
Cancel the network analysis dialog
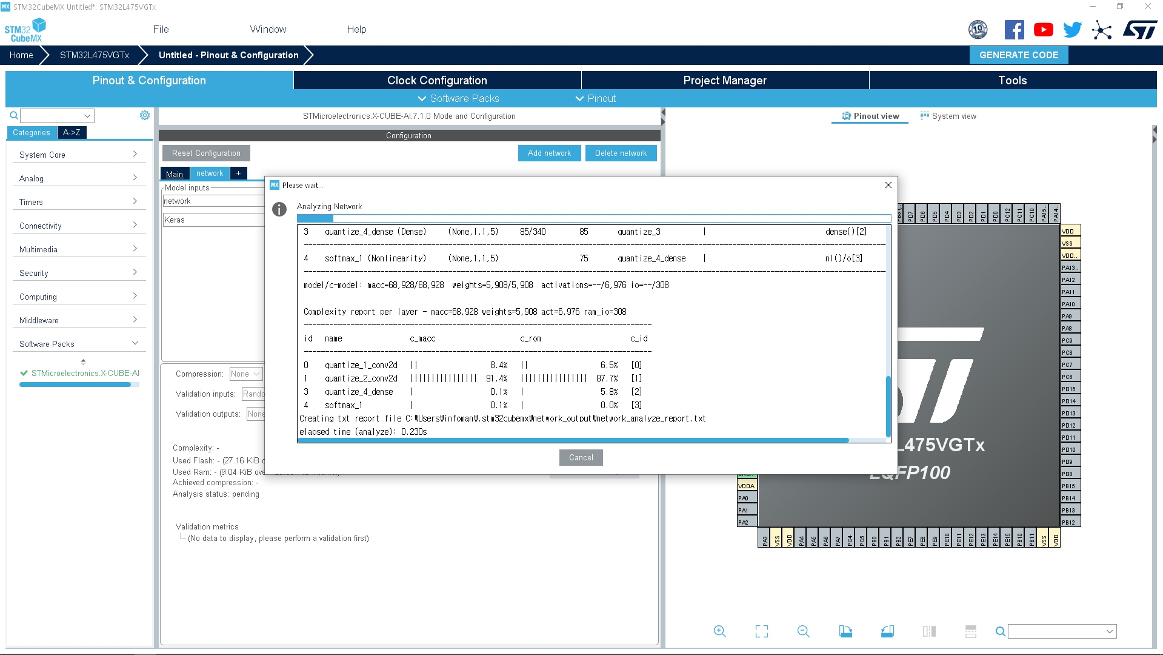point(581,458)
